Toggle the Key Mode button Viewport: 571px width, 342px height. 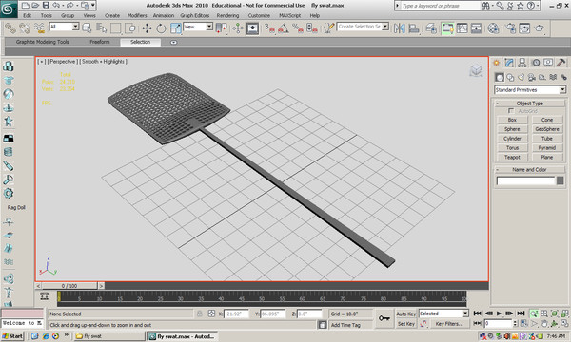click(477, 323)
